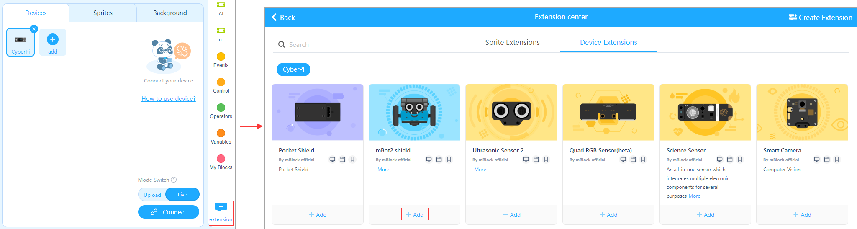The height and width of the screenshot is (229, 857).
Task: Click the add device plus icon
Action: click(x=52, y=39)
